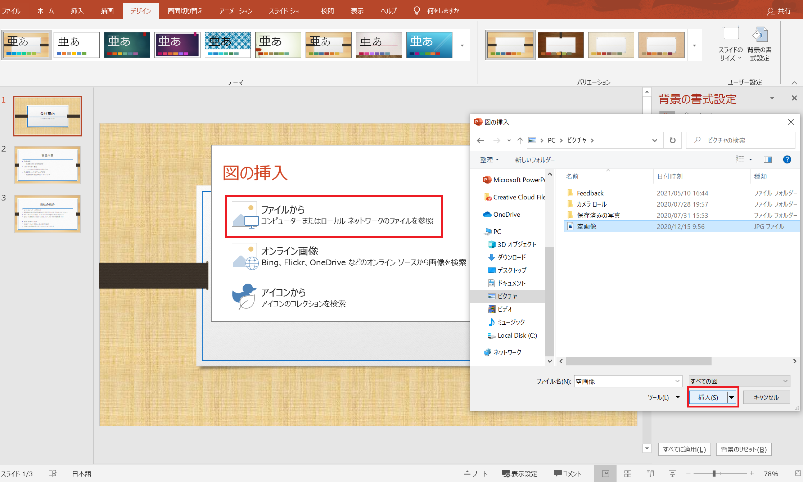Click the キャンセル button
This screenshot has height=482, width=803.
[x=766, y=397]
